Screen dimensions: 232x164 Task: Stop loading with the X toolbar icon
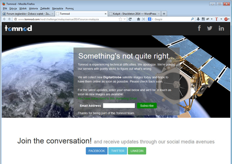pyautogui.click(x=144, y=19)
